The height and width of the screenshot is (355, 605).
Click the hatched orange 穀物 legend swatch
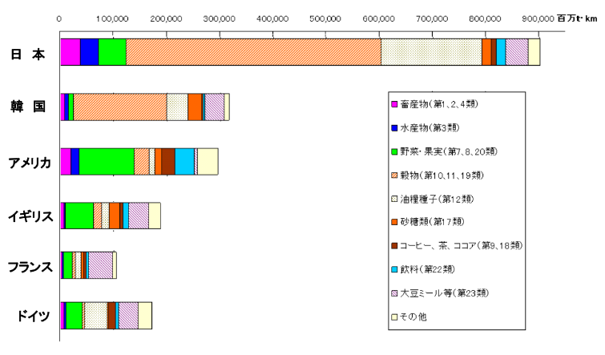click(x=394, y=175)
